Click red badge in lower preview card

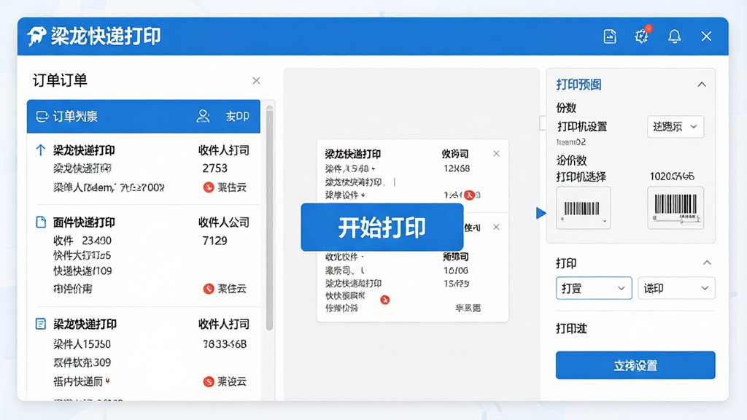(385, 300)
